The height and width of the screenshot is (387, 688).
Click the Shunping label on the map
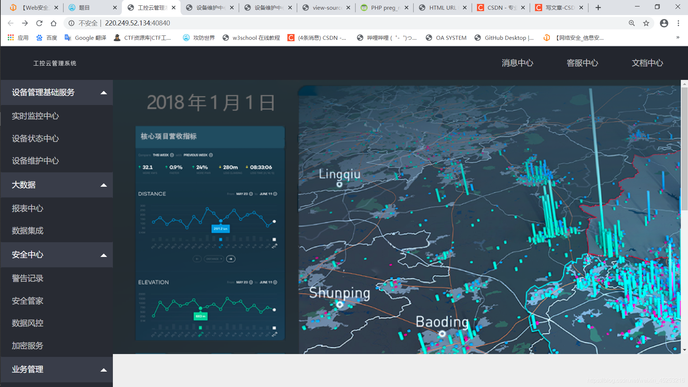(x=339, y=293)
